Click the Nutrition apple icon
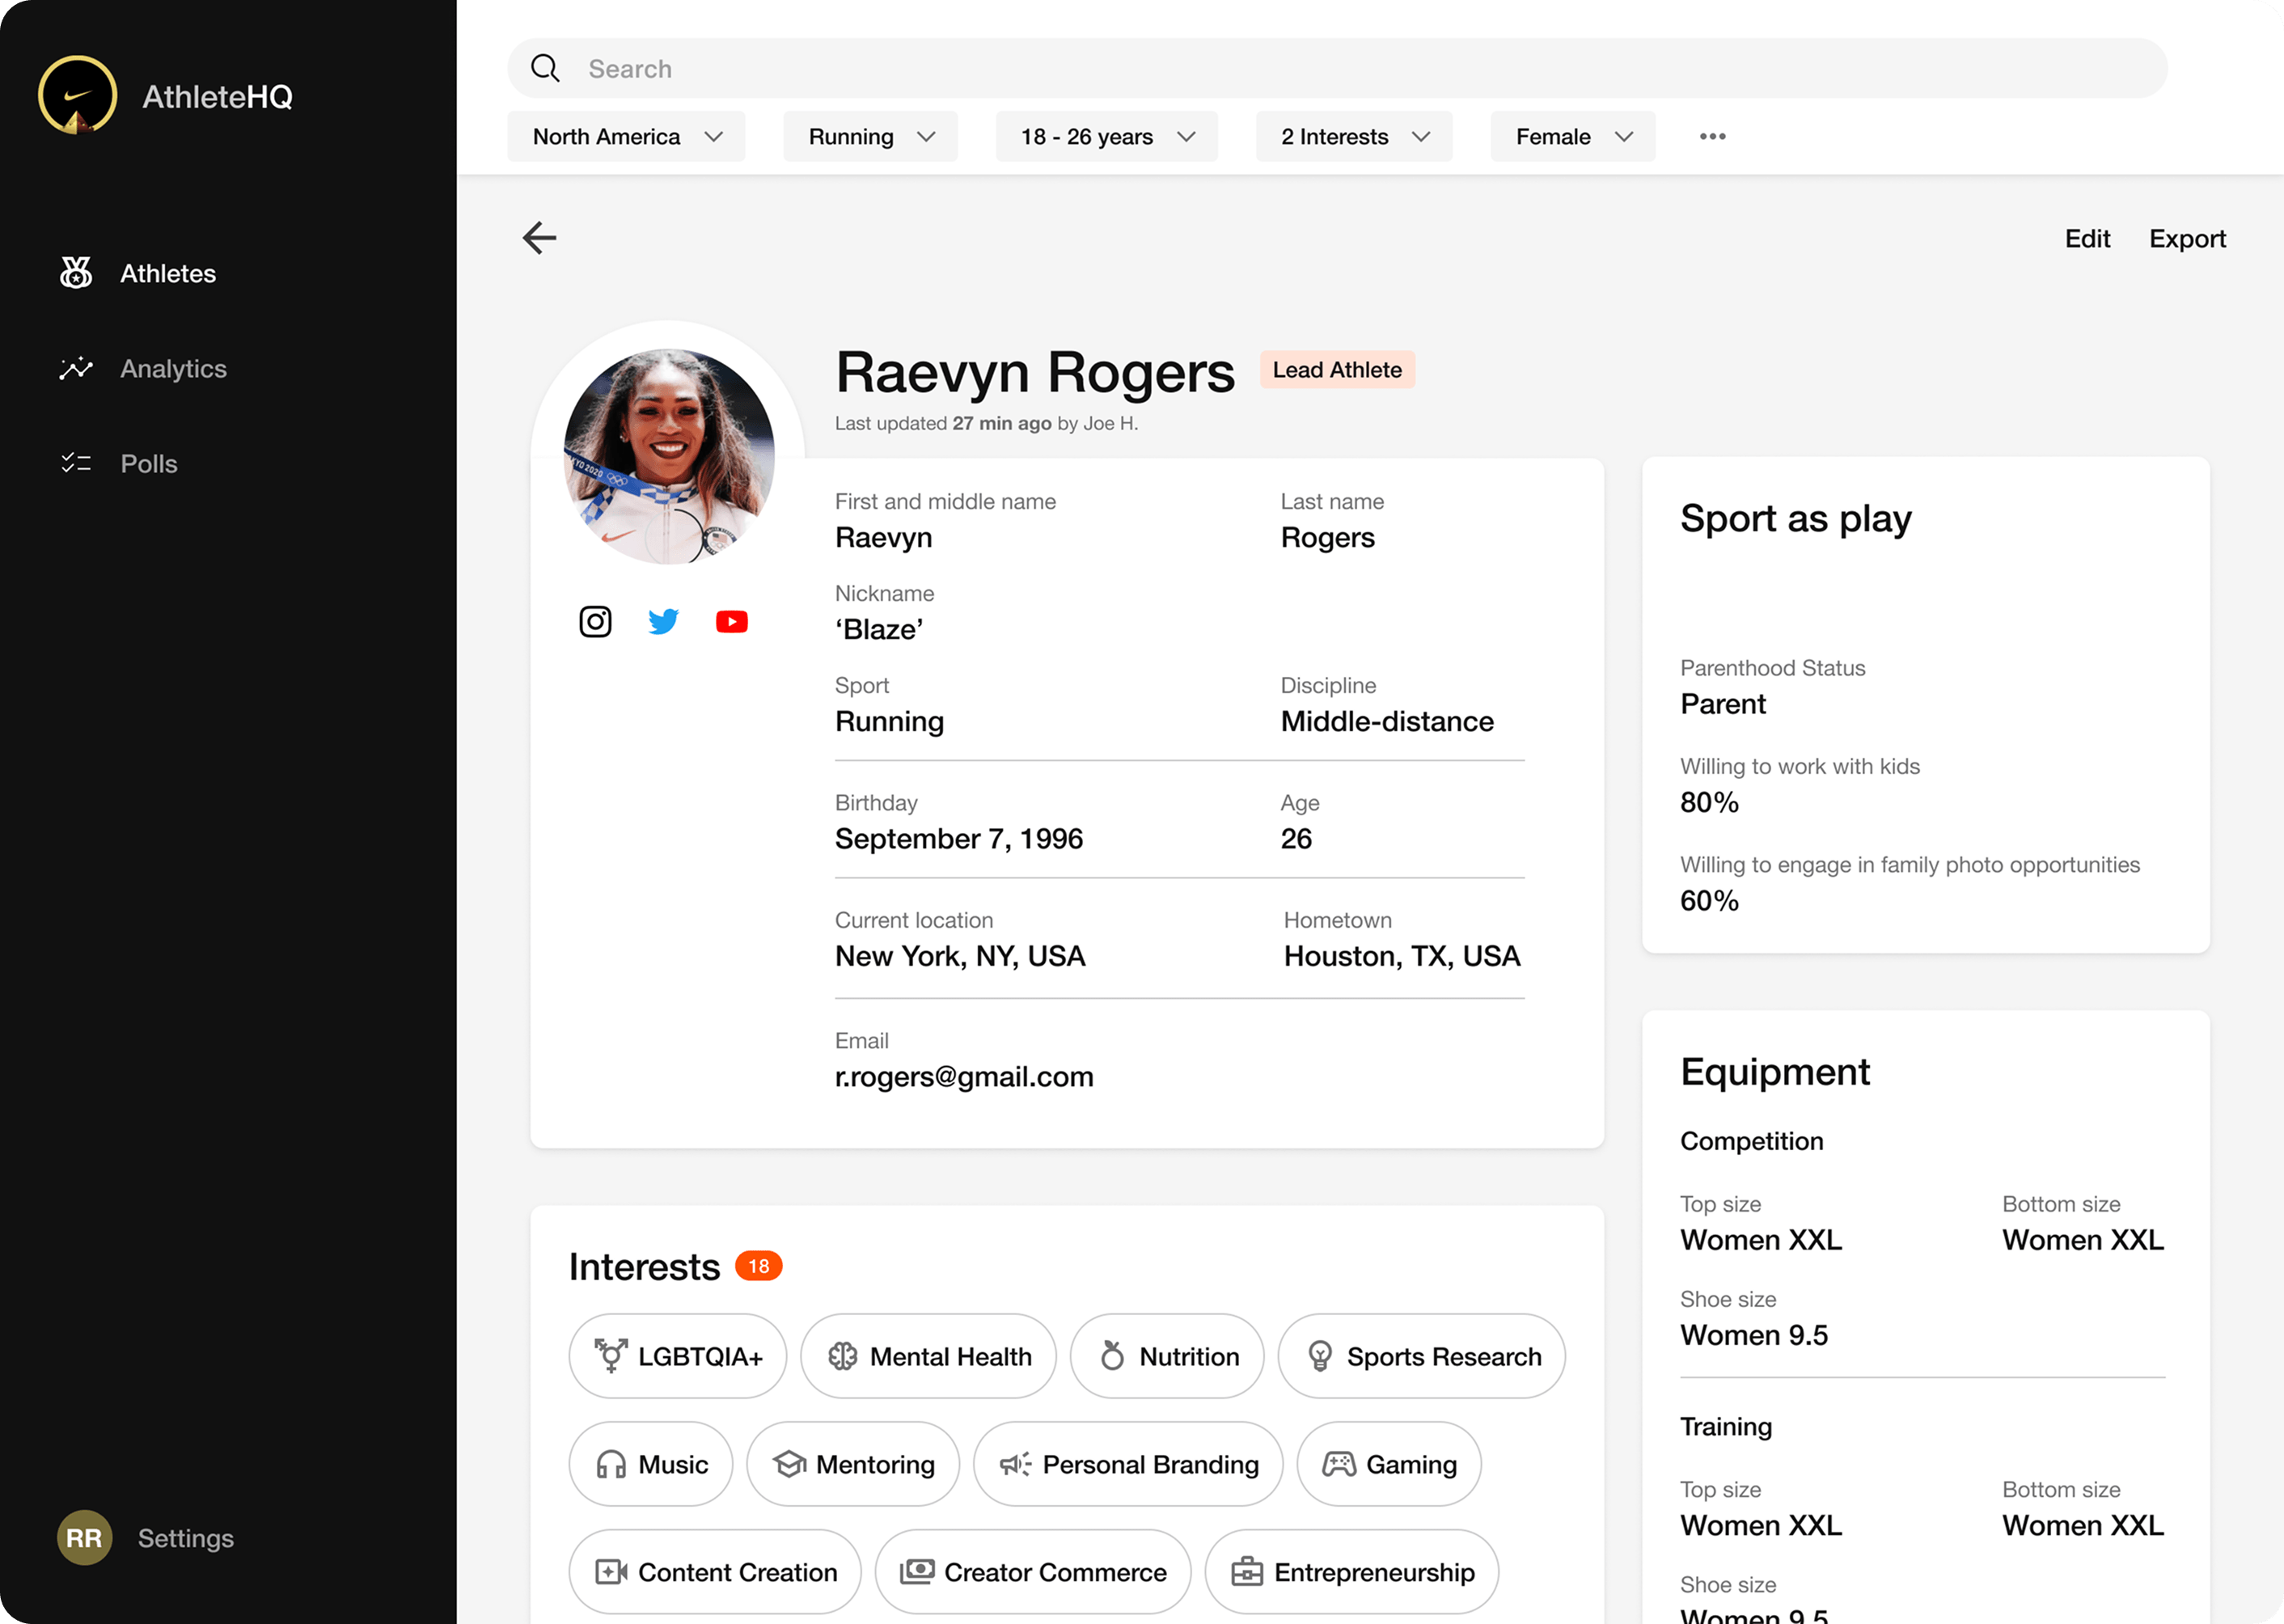The width and height of the screenshot is (2284, 1624). pyautogui.click(x=1112, y=1355)
